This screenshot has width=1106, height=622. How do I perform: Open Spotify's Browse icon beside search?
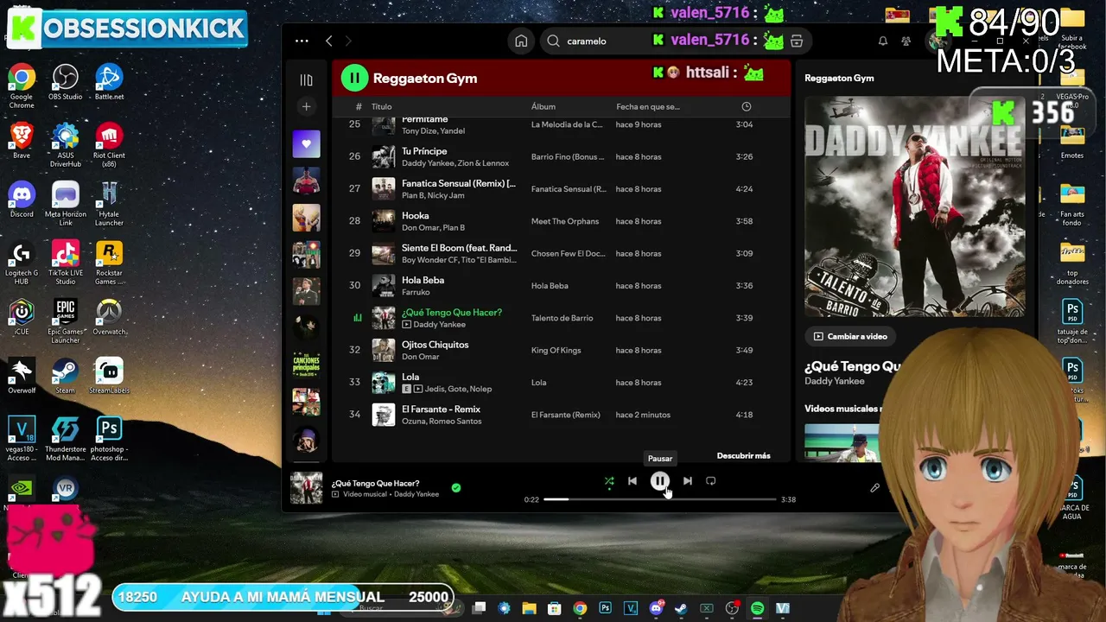[x=797, y=41]
